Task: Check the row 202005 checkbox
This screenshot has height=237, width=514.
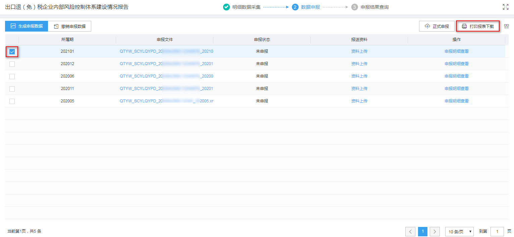Action: point(12,101)
